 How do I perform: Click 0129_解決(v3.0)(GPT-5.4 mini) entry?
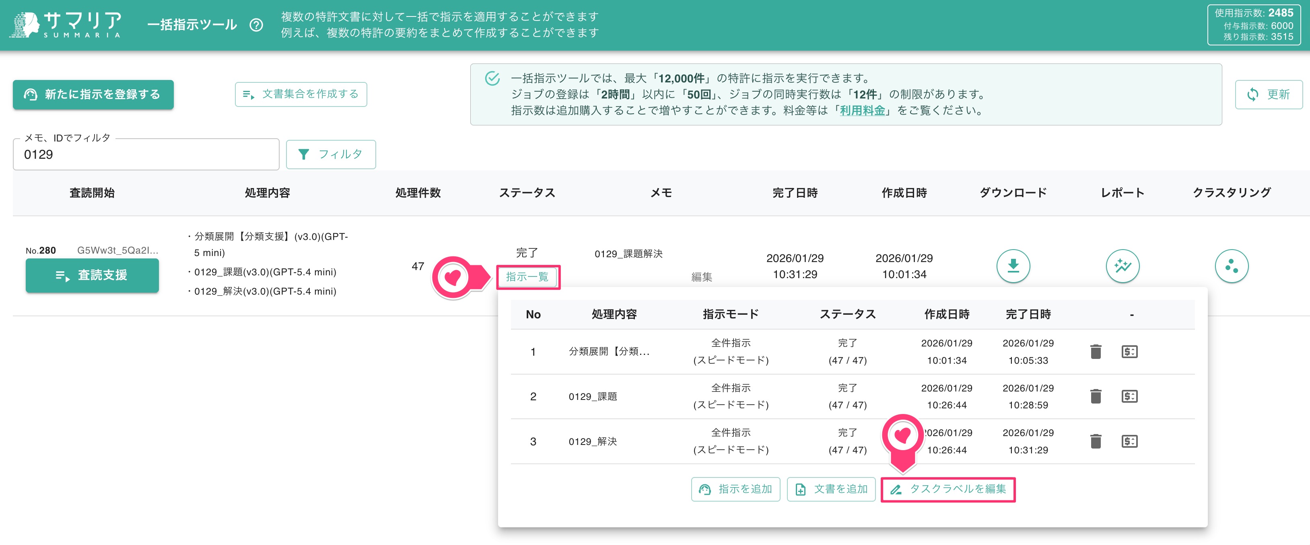[x=265, y=291]
